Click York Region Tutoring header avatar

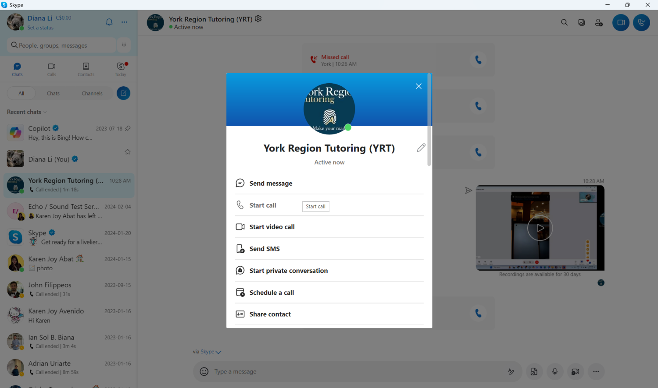(x=155, y=22)
